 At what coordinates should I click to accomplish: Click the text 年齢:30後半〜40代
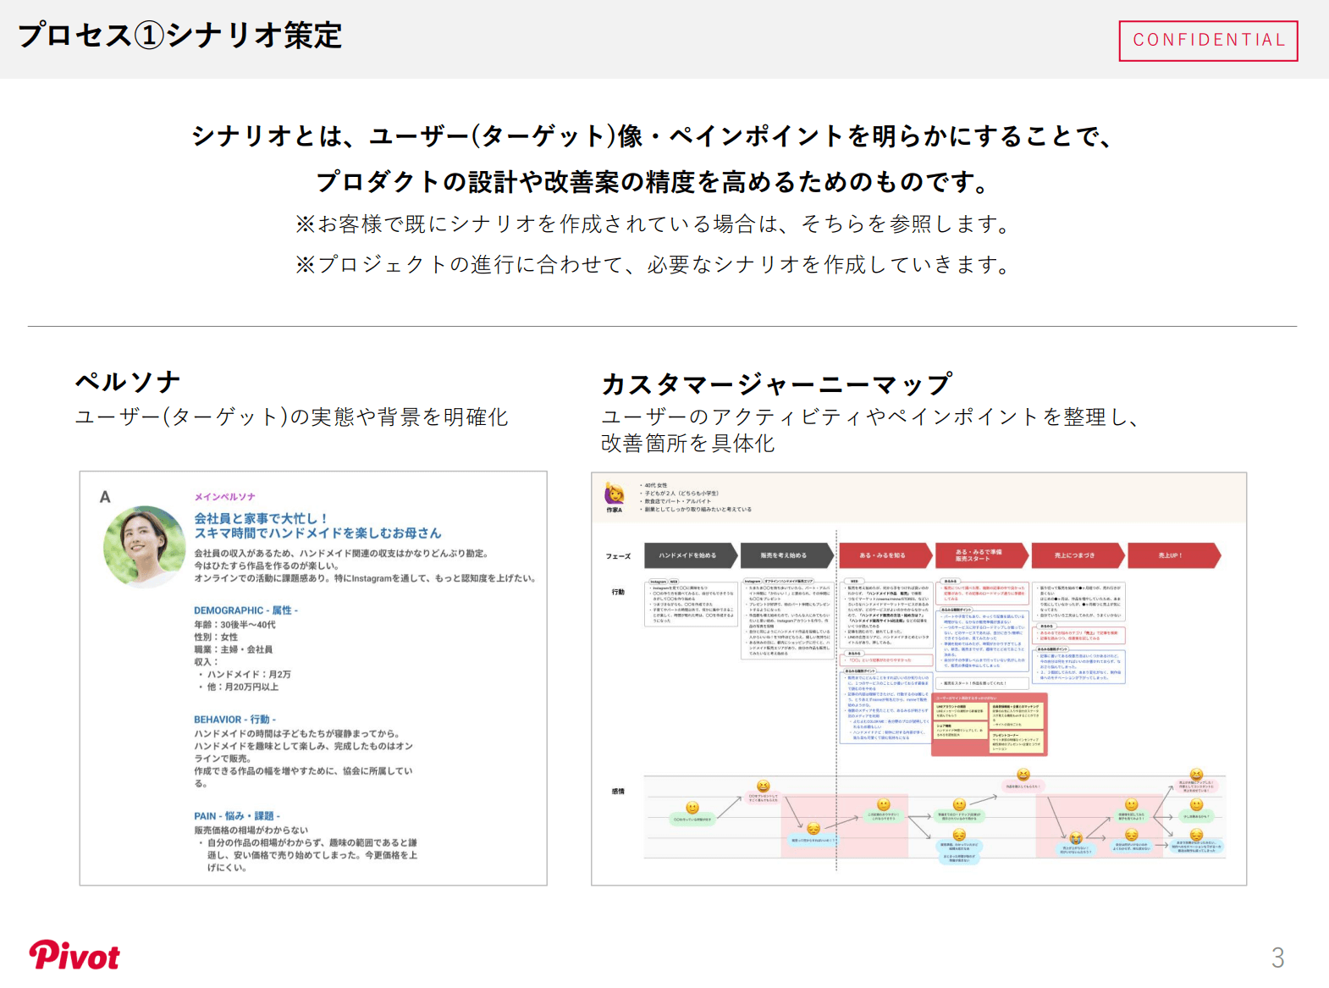(x=234, y=625)
